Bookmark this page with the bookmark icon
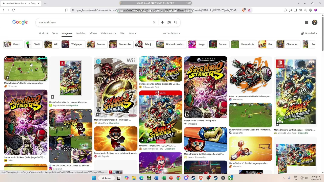The image size is (324, 182). (66, 10)
